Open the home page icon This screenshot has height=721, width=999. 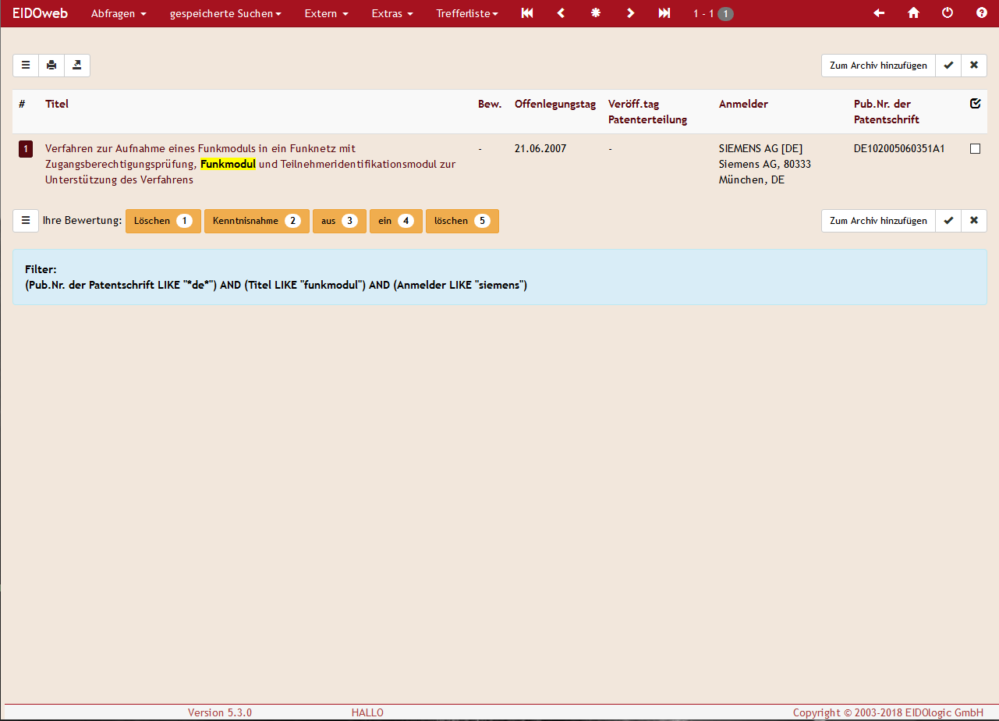coord(913,13)
